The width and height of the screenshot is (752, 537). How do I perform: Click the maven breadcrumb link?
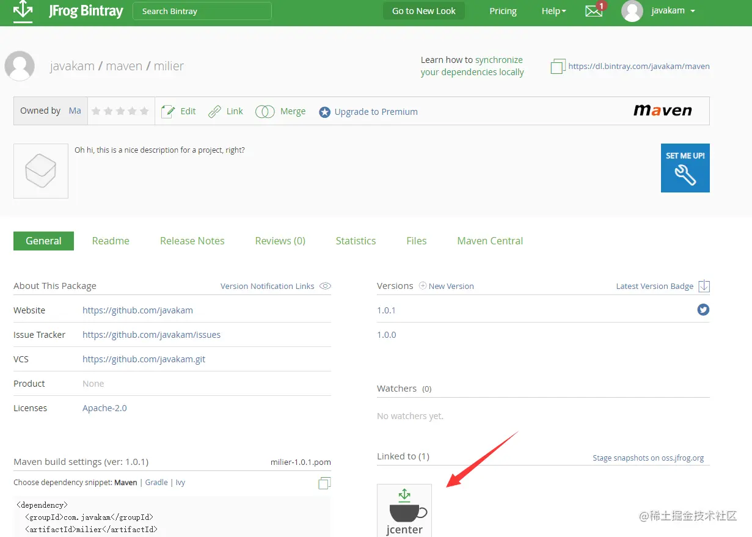click(x=124, y=66)
